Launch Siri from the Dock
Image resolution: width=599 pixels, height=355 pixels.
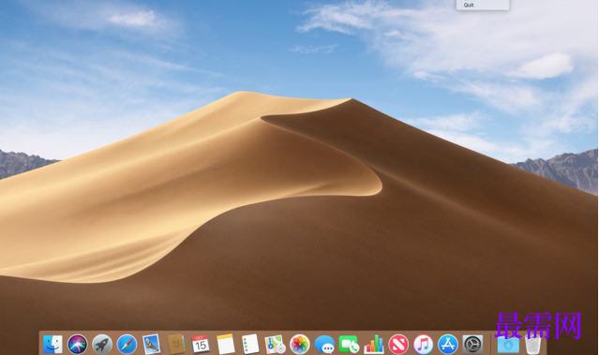click(77, 345)
